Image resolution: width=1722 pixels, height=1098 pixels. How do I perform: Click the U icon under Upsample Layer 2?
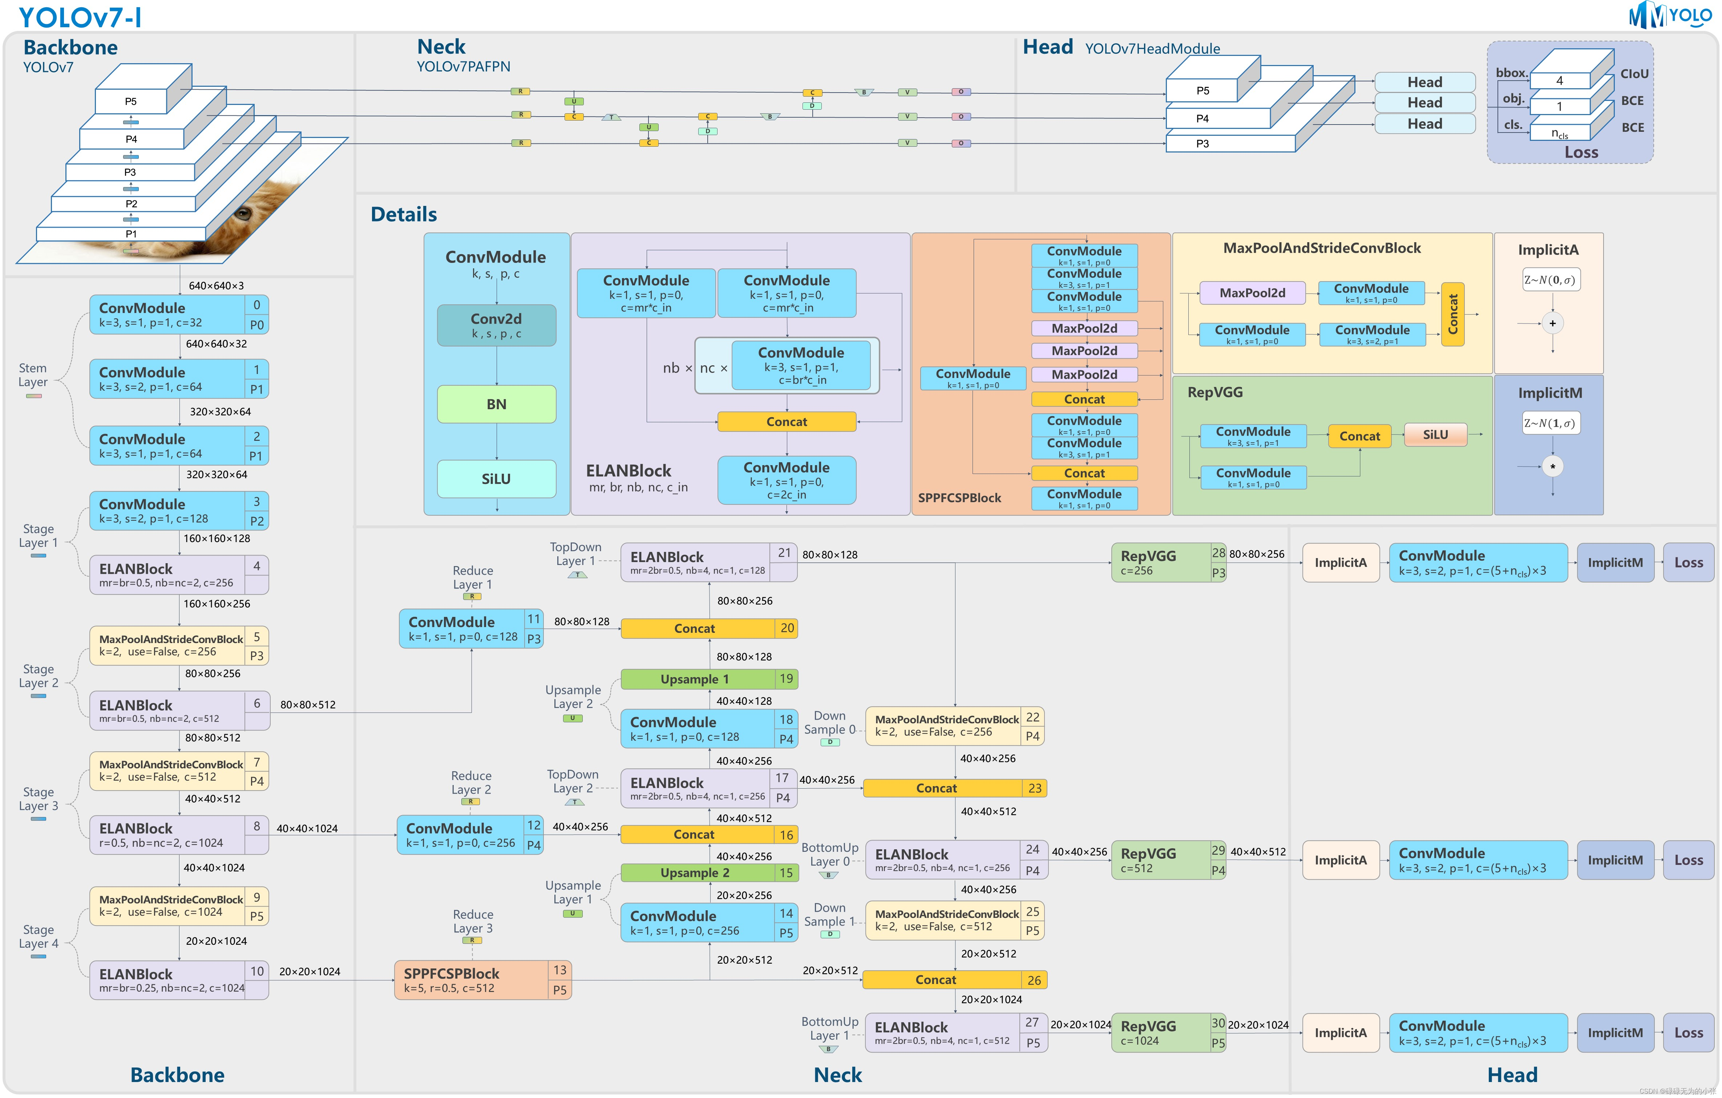click(572, 719)
